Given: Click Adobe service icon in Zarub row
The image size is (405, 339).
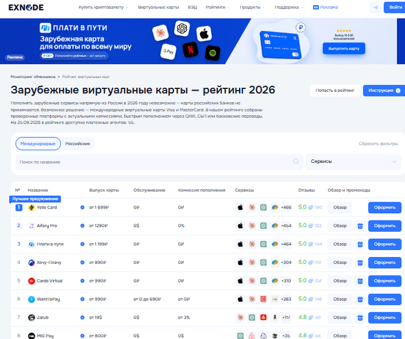Looking at the screenshot, I should (263, 318).
